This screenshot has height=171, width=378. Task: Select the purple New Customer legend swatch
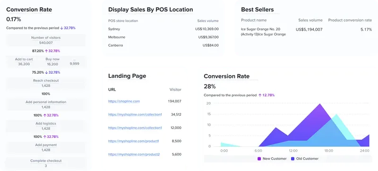click(259, 159)
